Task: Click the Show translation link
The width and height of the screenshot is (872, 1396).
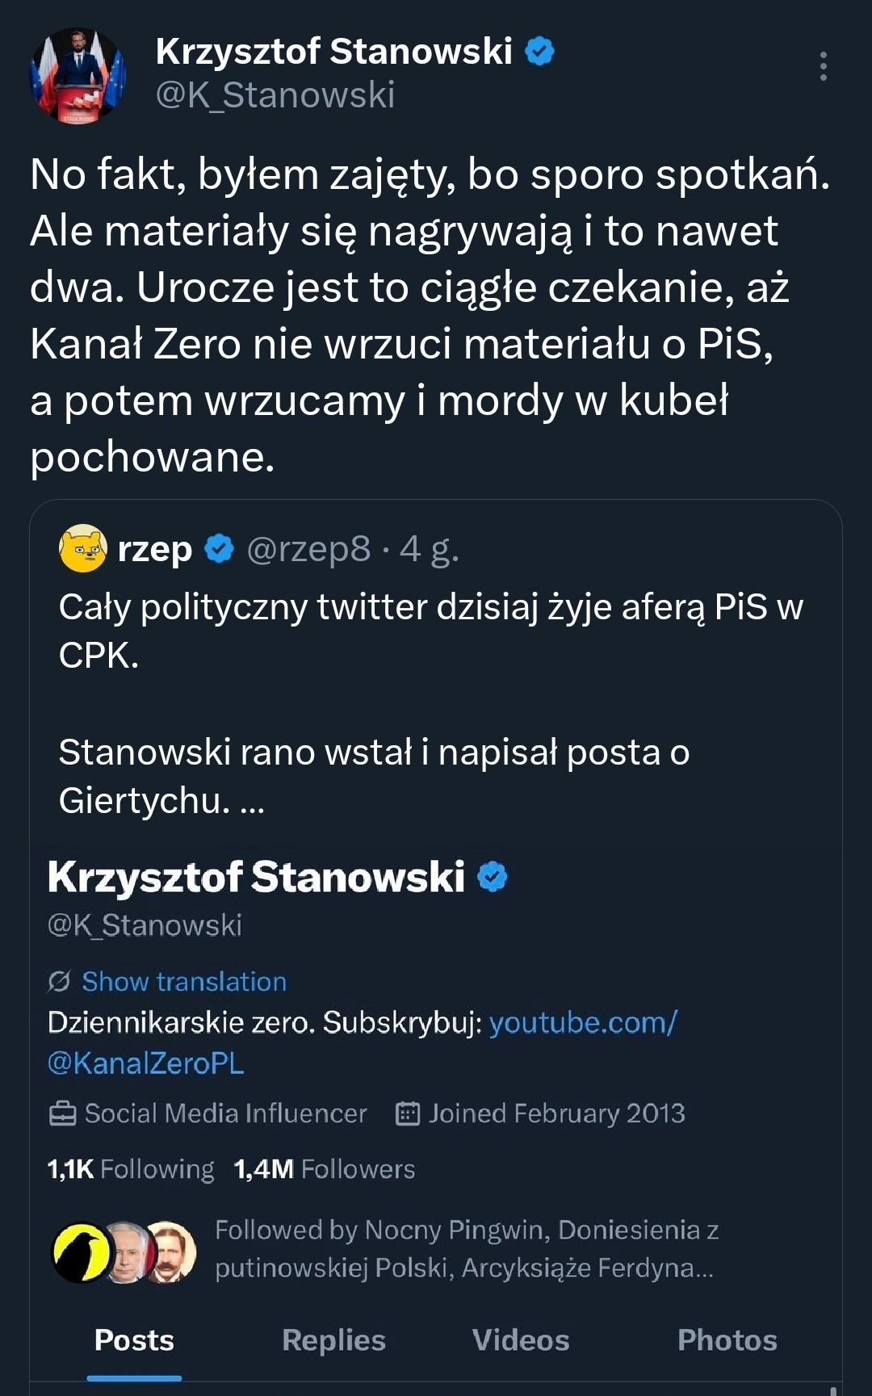Action: tap(184, 982)
